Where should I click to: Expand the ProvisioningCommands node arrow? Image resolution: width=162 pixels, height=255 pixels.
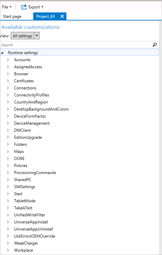click(x=8, y=173)
